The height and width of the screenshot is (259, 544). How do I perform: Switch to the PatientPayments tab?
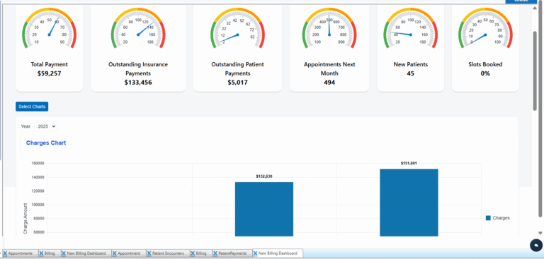(232, 253)
